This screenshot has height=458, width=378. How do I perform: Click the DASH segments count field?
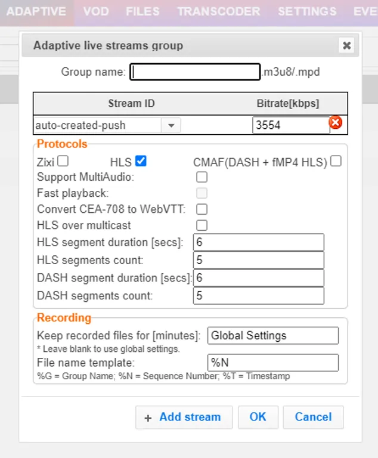259,296
